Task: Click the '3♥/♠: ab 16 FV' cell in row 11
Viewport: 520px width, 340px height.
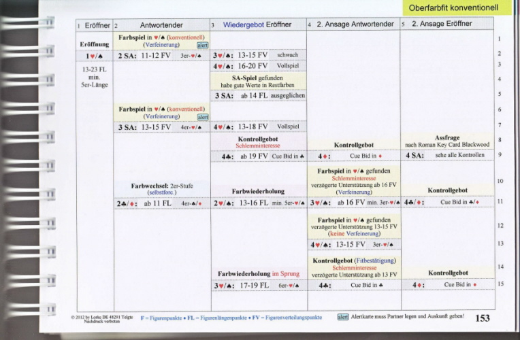Action: pyautogui.click(x=354, y=202)
